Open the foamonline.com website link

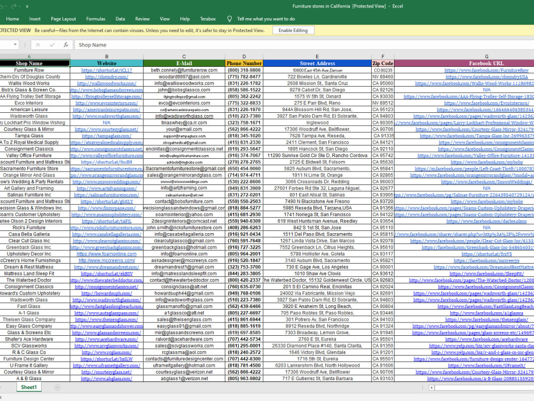point(107,253)
